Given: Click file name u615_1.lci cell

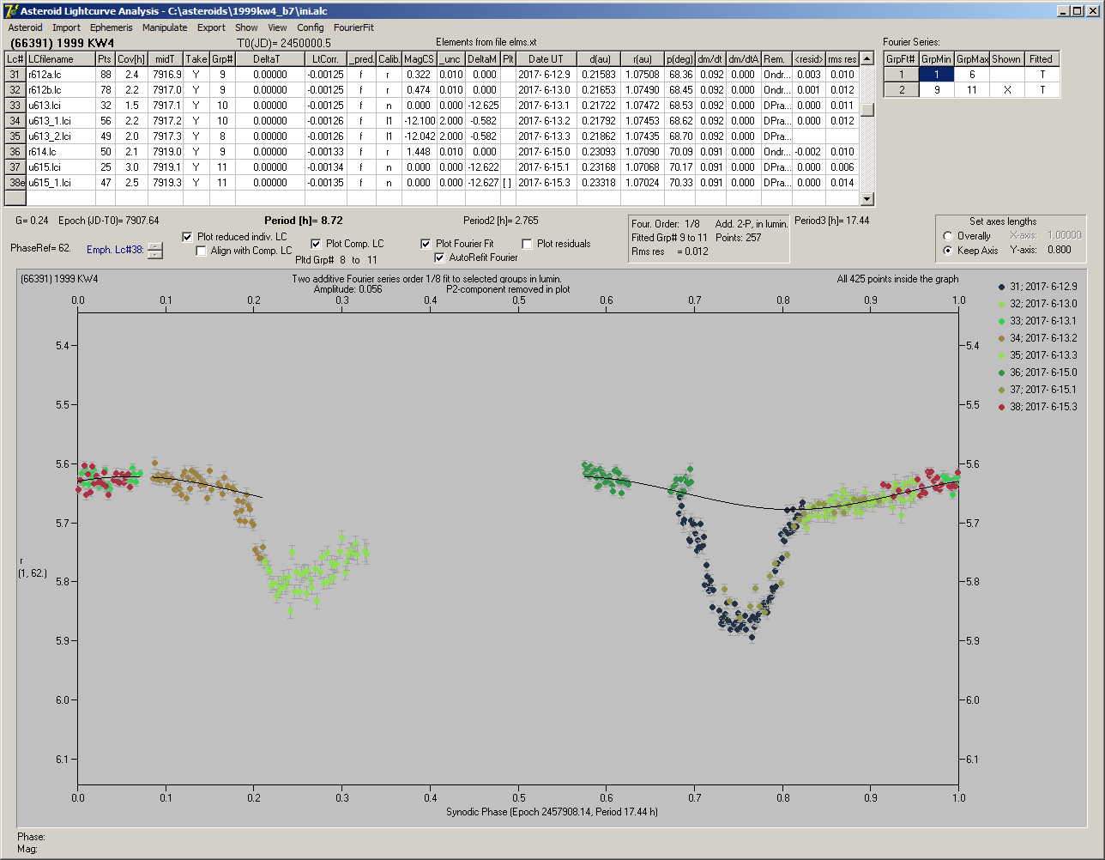Looking at the screenshot, I should [x=60, y=183].
